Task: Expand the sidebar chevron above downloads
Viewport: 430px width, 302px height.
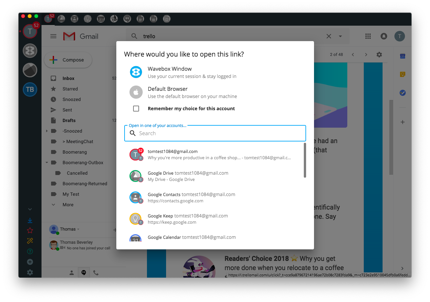Action: 30,209
